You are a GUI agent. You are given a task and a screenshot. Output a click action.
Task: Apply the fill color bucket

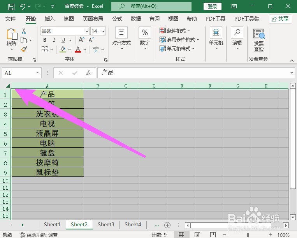pyautogui.click(x=63, y=49)
